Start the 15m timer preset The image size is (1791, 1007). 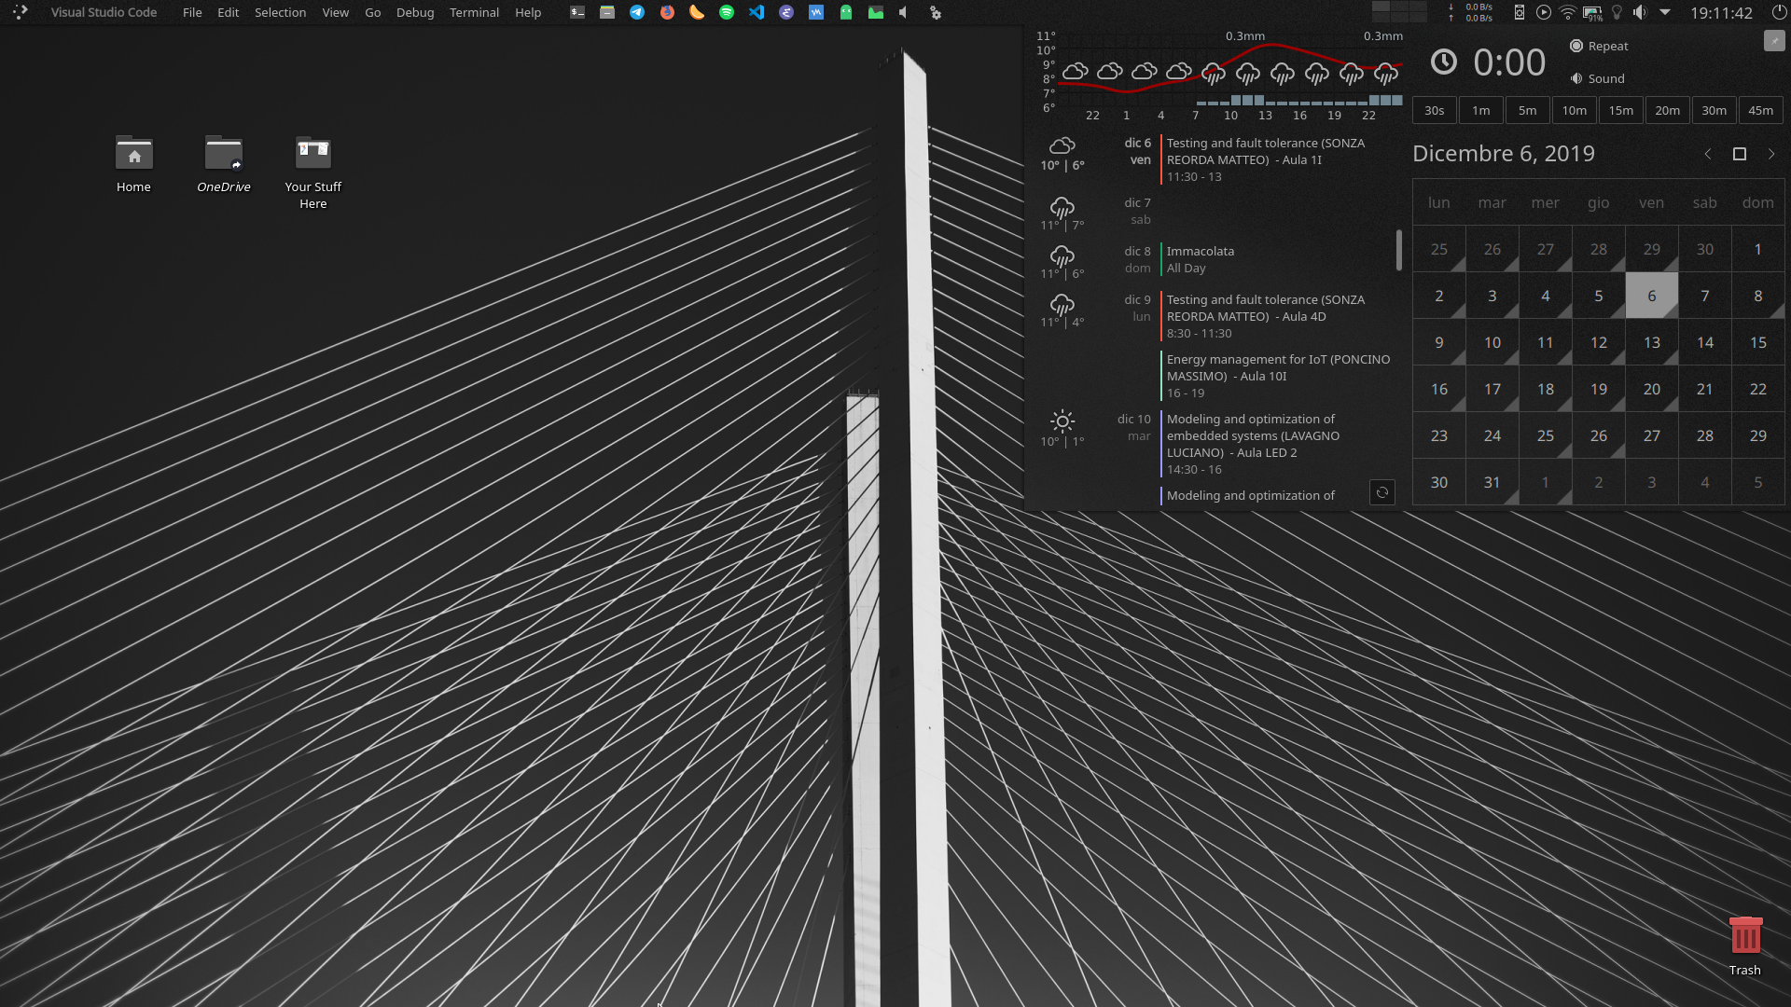1620,110
